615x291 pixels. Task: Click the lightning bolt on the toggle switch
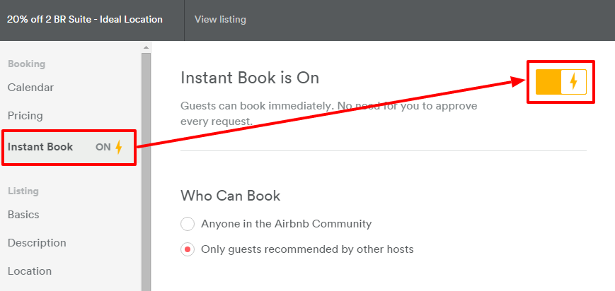point(573,82)
